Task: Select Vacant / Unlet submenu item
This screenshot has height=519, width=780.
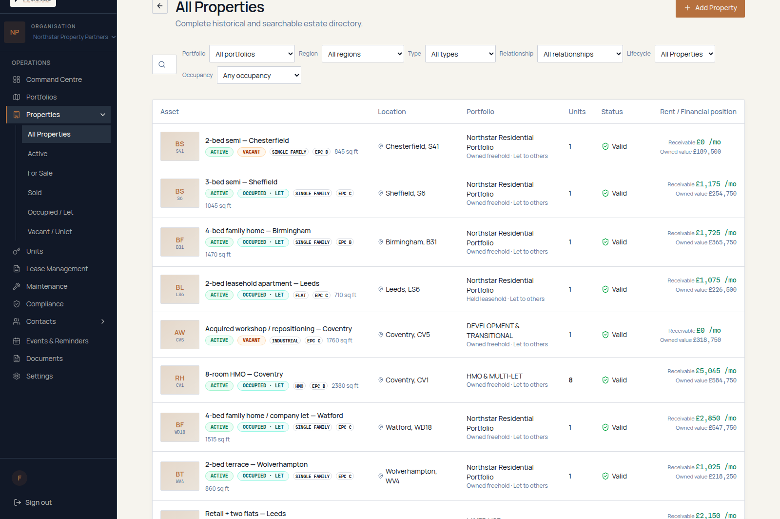Action: click(66, 232)
